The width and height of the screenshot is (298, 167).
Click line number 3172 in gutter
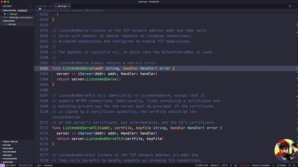point(44,128)
